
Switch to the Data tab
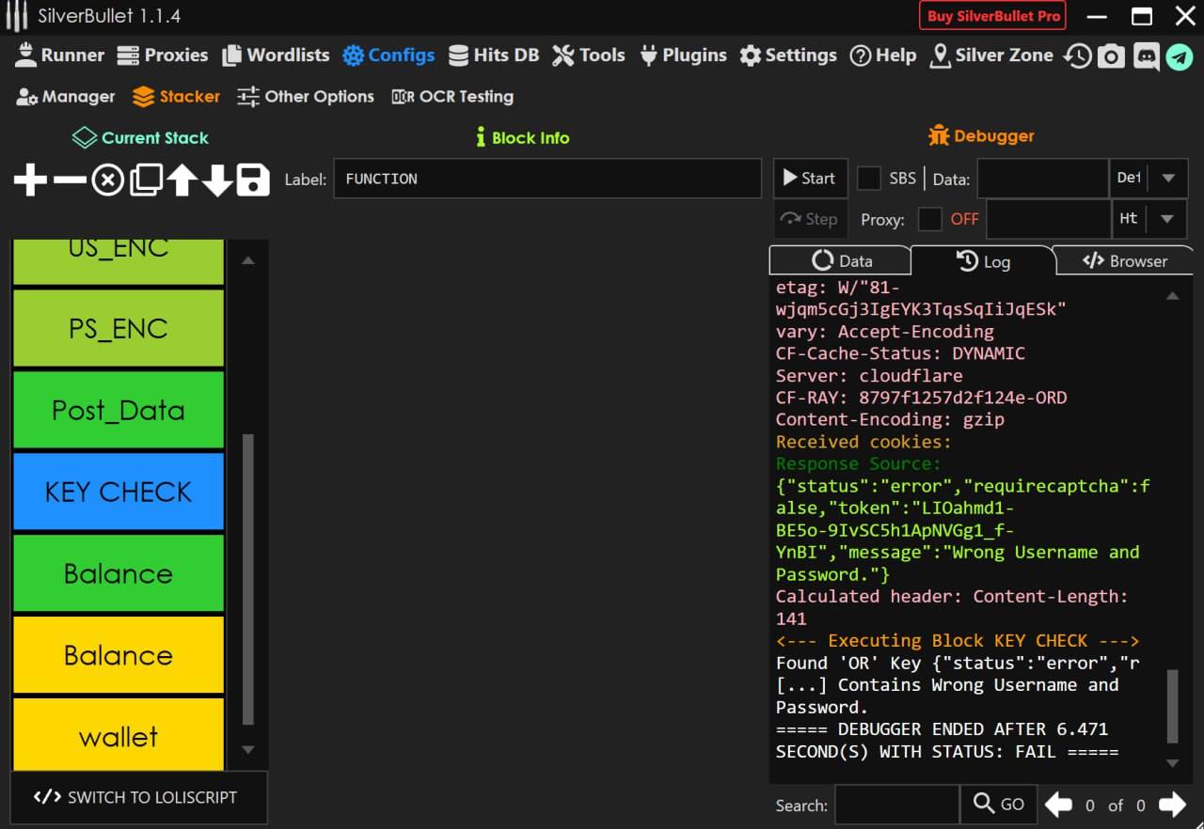842,261
